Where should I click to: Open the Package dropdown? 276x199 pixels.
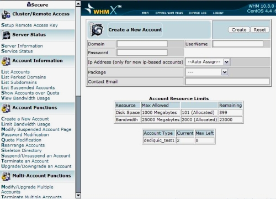207,72
